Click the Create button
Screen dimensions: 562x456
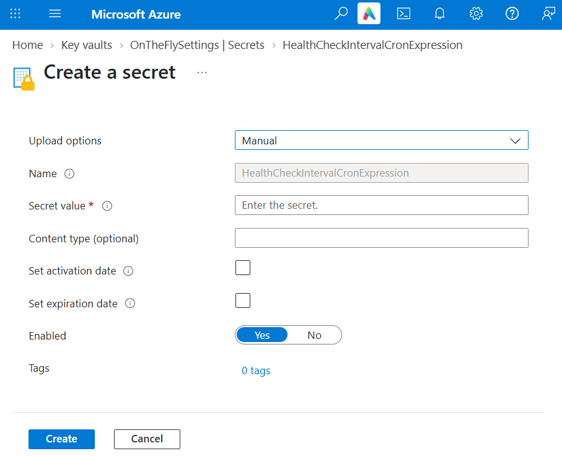pyautogui.click(x=61, y=439)
